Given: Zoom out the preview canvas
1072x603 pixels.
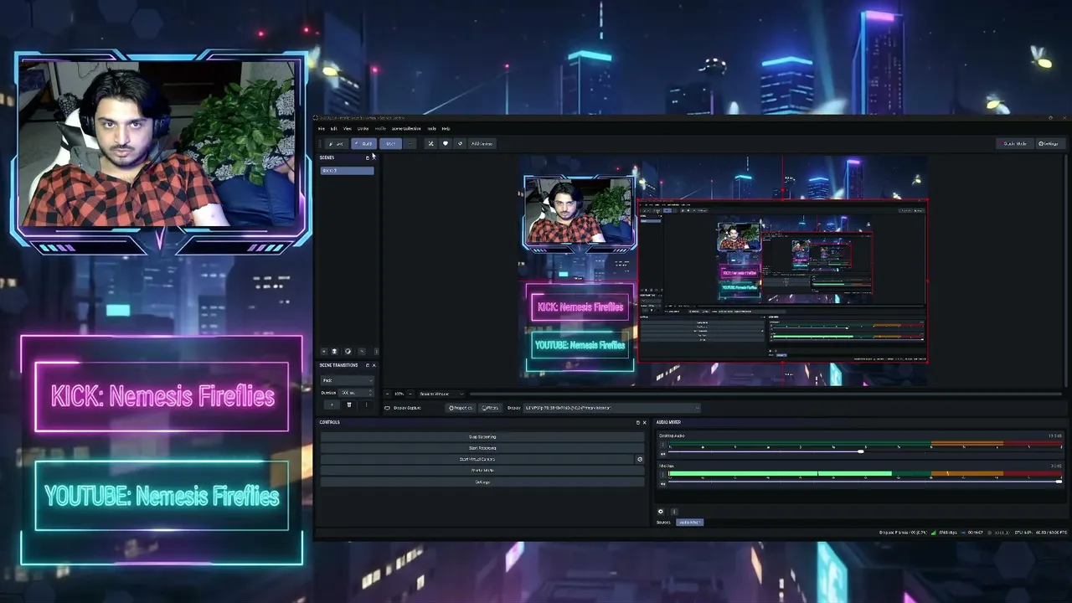Looking at the screenshot, I should click(x=387, y=394).
